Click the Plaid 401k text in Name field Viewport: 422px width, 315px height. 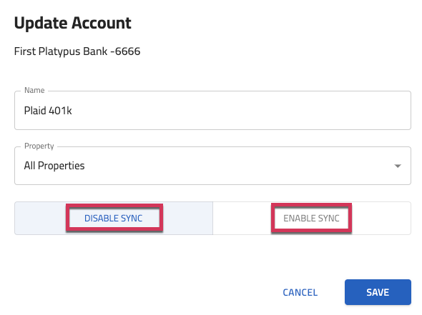48,111
